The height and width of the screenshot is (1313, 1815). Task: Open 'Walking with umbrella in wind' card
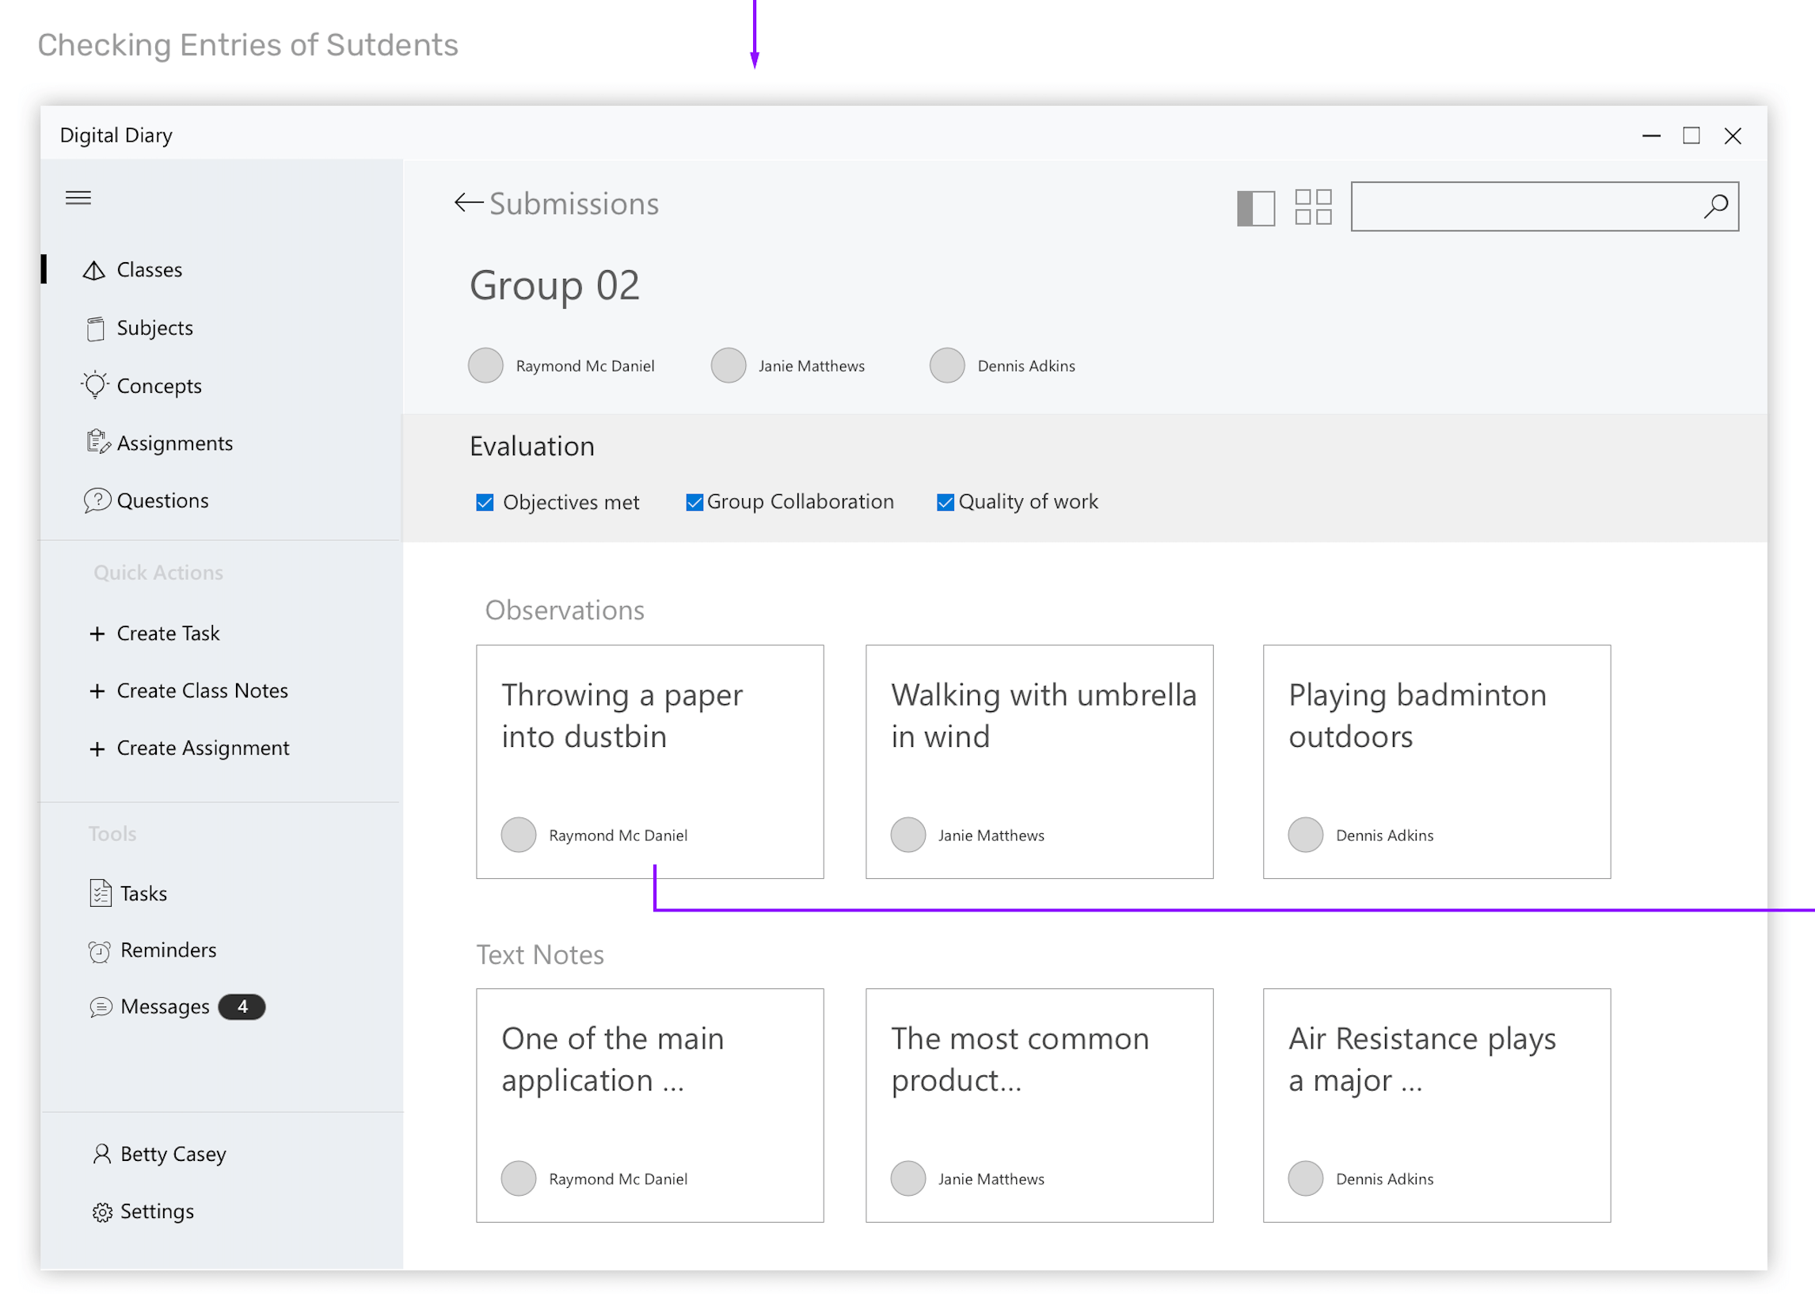1039,761
